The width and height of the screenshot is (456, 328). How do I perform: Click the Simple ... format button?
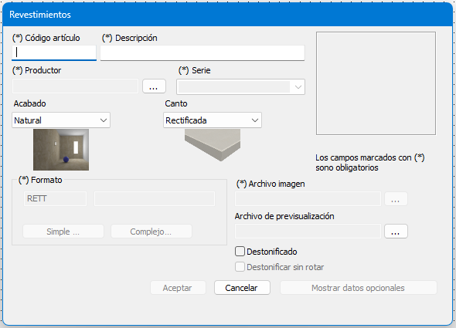point(63,232)
